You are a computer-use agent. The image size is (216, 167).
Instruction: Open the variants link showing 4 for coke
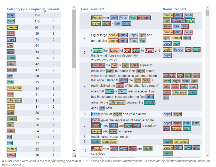pyautogui.click(x=54, y=21)
